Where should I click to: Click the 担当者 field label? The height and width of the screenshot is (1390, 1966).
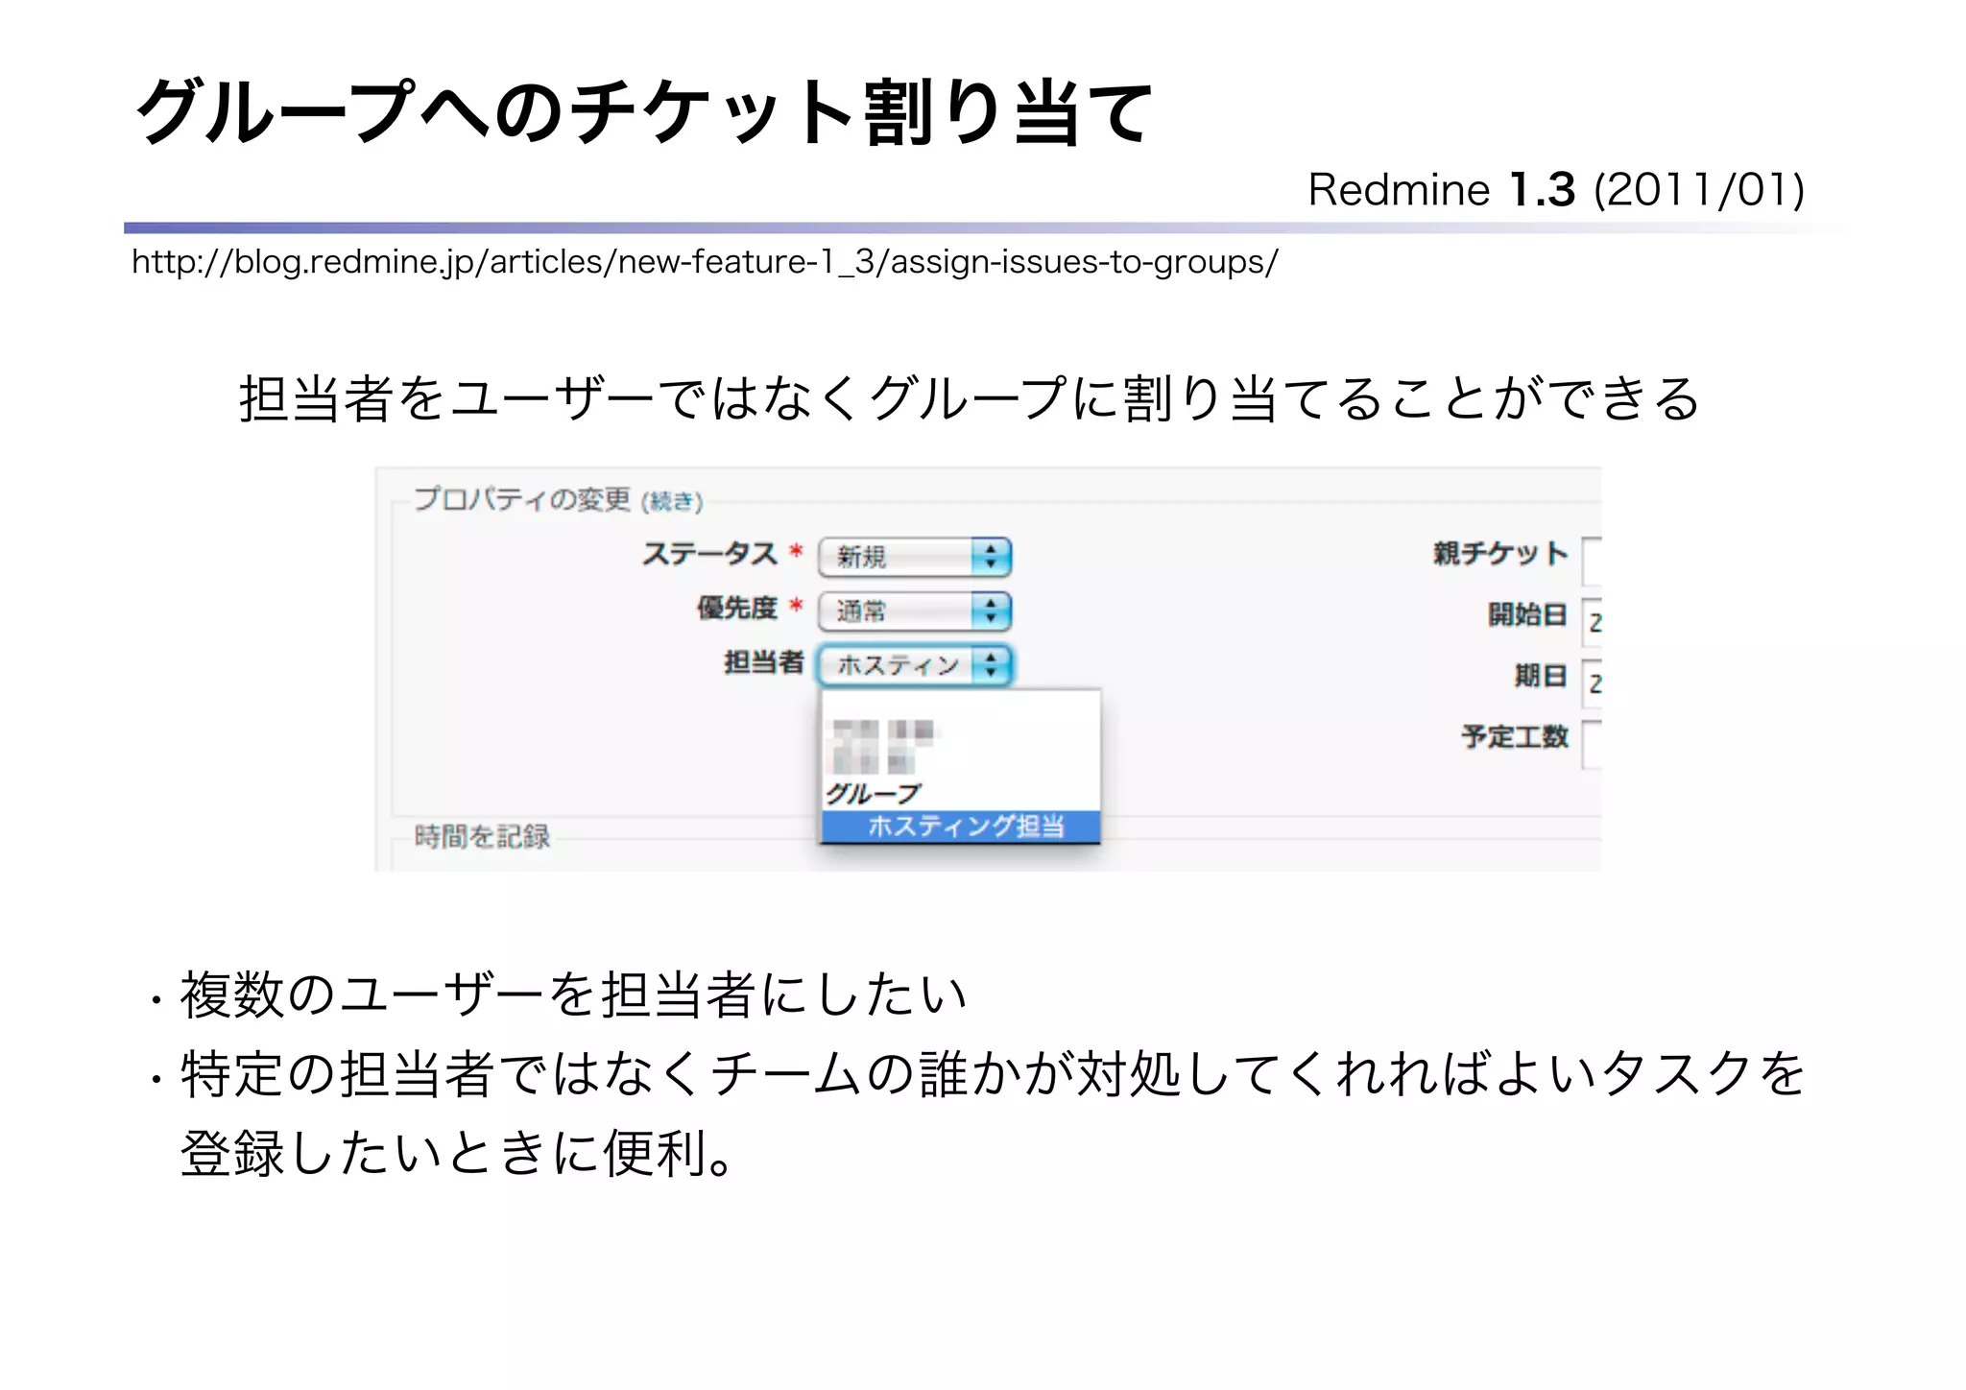point(763,662)
